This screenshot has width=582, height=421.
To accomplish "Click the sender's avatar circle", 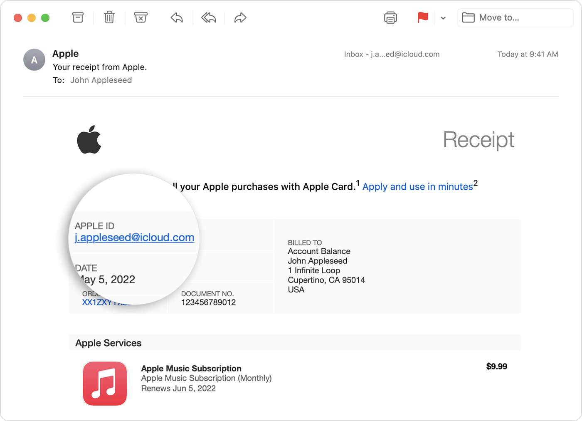I will [34, 59].
